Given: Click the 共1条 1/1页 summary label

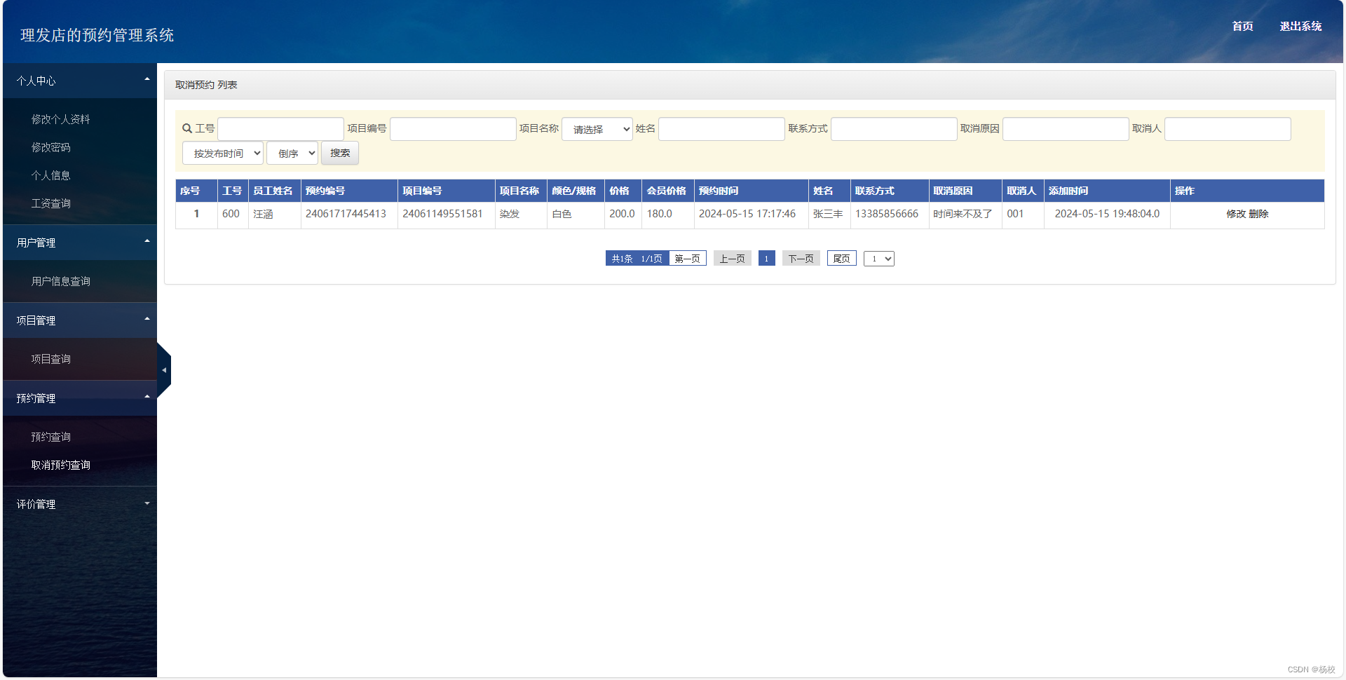Looking at the screenshot, I should click(x=637, y=259).
